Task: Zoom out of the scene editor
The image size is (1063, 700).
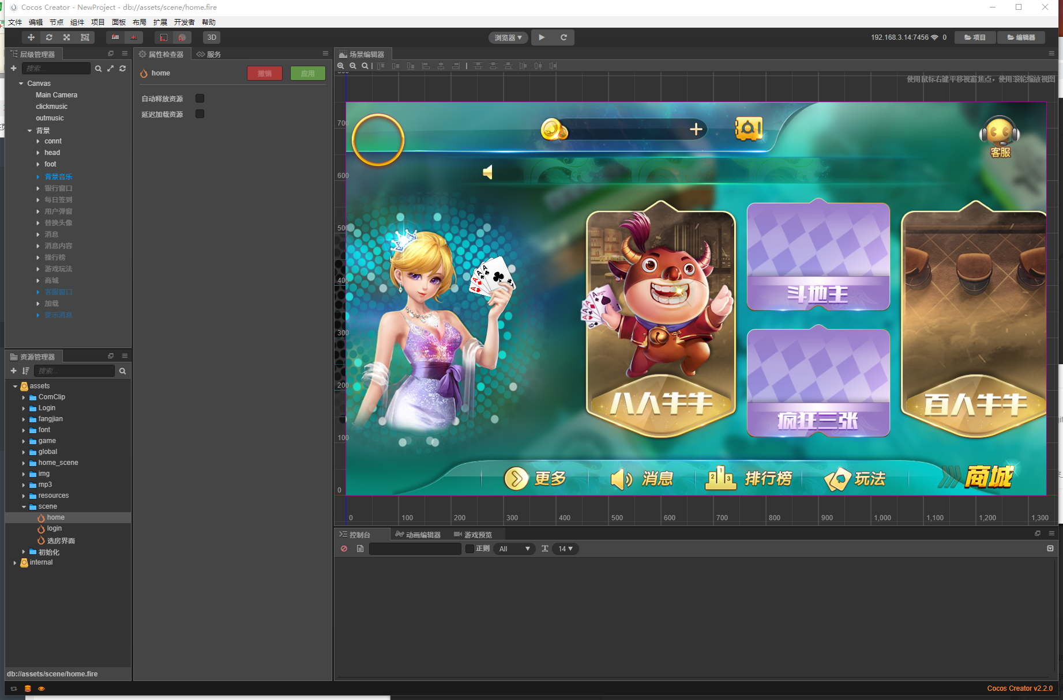Action: pos(353,66)
